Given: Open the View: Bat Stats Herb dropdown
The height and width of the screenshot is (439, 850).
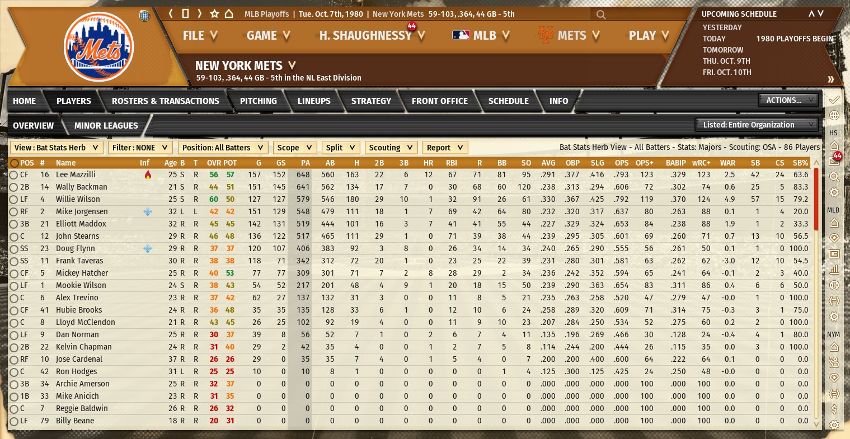Looking at the screenshot, I should (57, 148).
